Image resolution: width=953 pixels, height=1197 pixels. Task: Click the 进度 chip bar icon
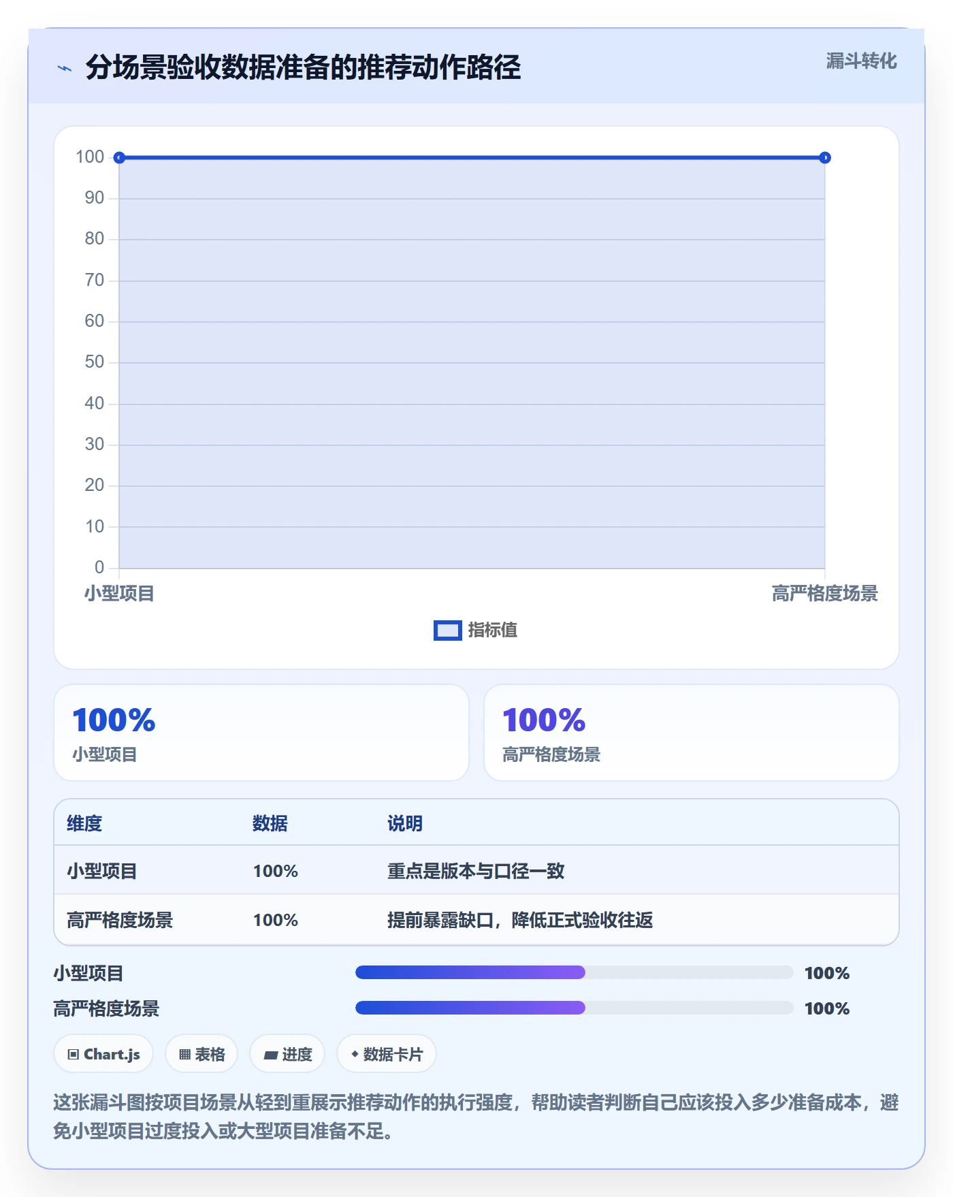(271, 1055)
